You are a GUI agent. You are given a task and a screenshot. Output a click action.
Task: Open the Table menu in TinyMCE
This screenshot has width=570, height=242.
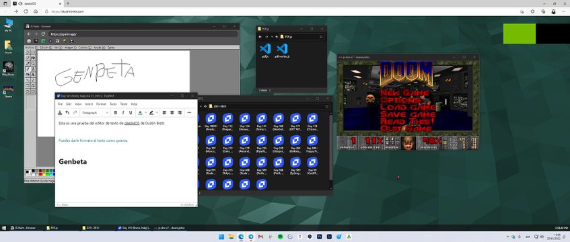tap(124, 104)
